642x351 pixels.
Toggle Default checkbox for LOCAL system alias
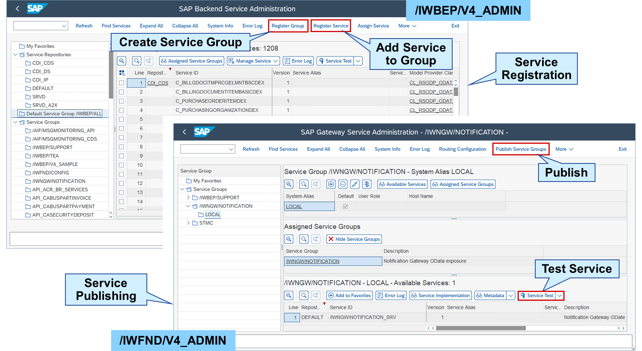[x=345, y=206]
